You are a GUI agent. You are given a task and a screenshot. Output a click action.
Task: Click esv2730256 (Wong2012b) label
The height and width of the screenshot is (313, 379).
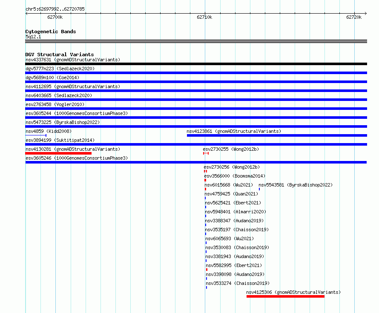(232, 167)
